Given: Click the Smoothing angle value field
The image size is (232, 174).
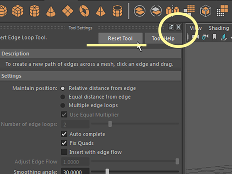Looking at the screenshot, I should point(75,171).
